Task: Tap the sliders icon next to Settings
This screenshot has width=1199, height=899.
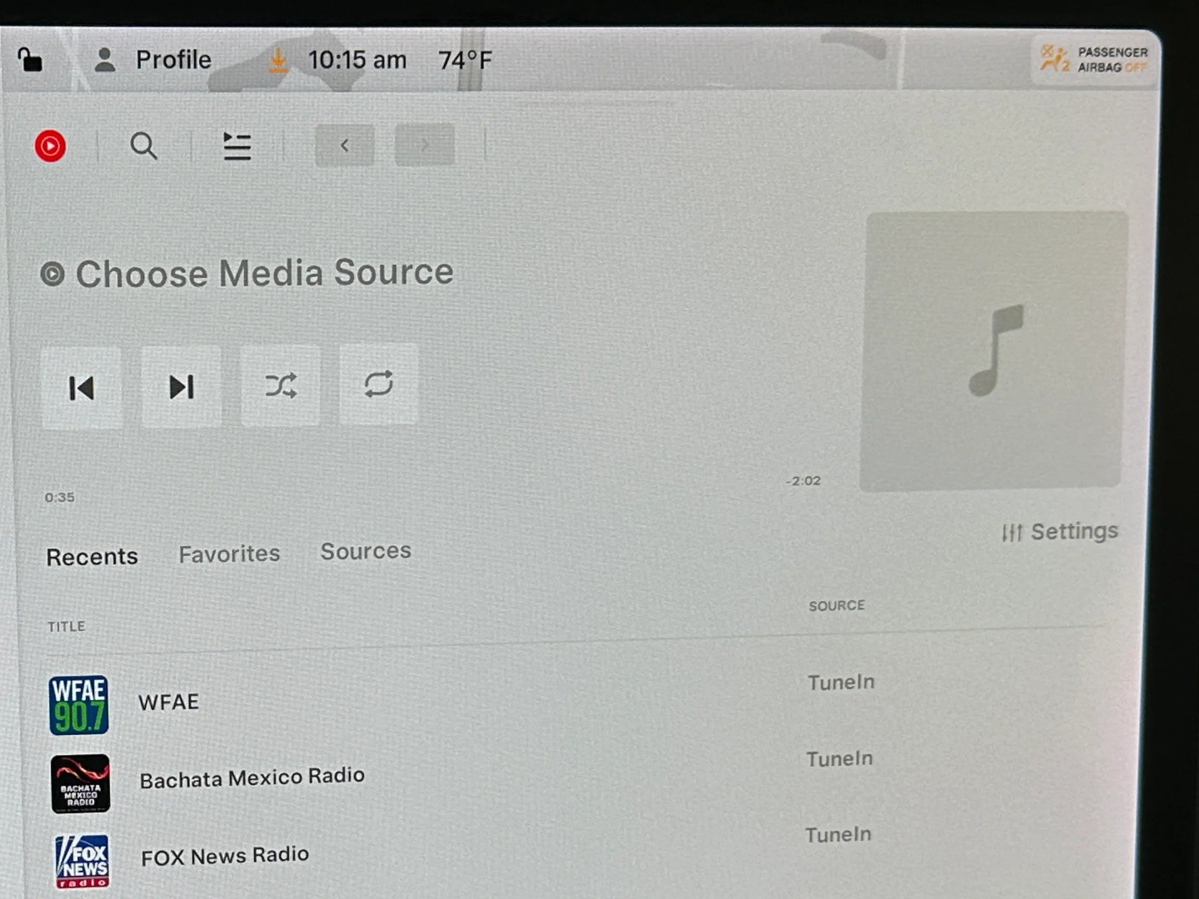Action: click(x=1012, y=533)
